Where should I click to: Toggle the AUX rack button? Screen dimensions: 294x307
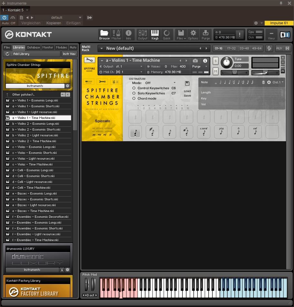click(279, 48)
